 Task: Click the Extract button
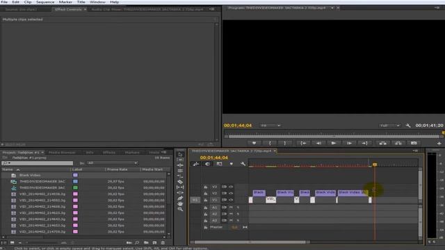pyautogui.click(x=398, y=143)
